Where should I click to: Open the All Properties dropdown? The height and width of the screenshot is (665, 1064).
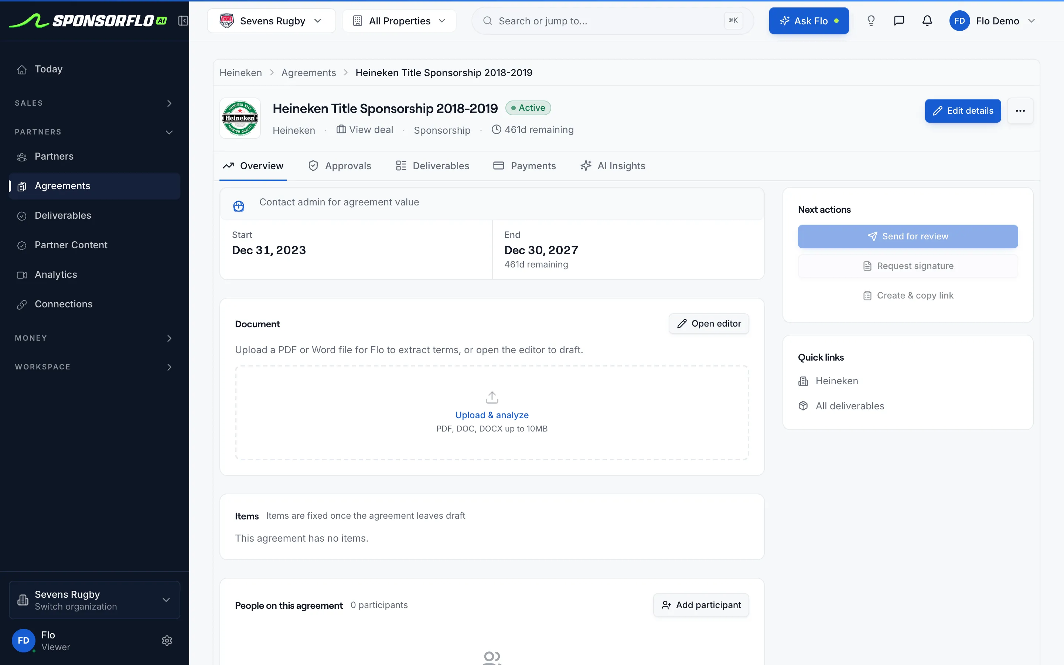(399, 21)
